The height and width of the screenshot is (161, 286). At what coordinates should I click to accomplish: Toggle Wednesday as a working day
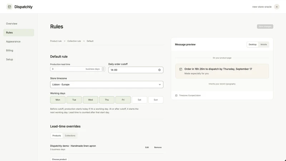click(x=90, y=100)
